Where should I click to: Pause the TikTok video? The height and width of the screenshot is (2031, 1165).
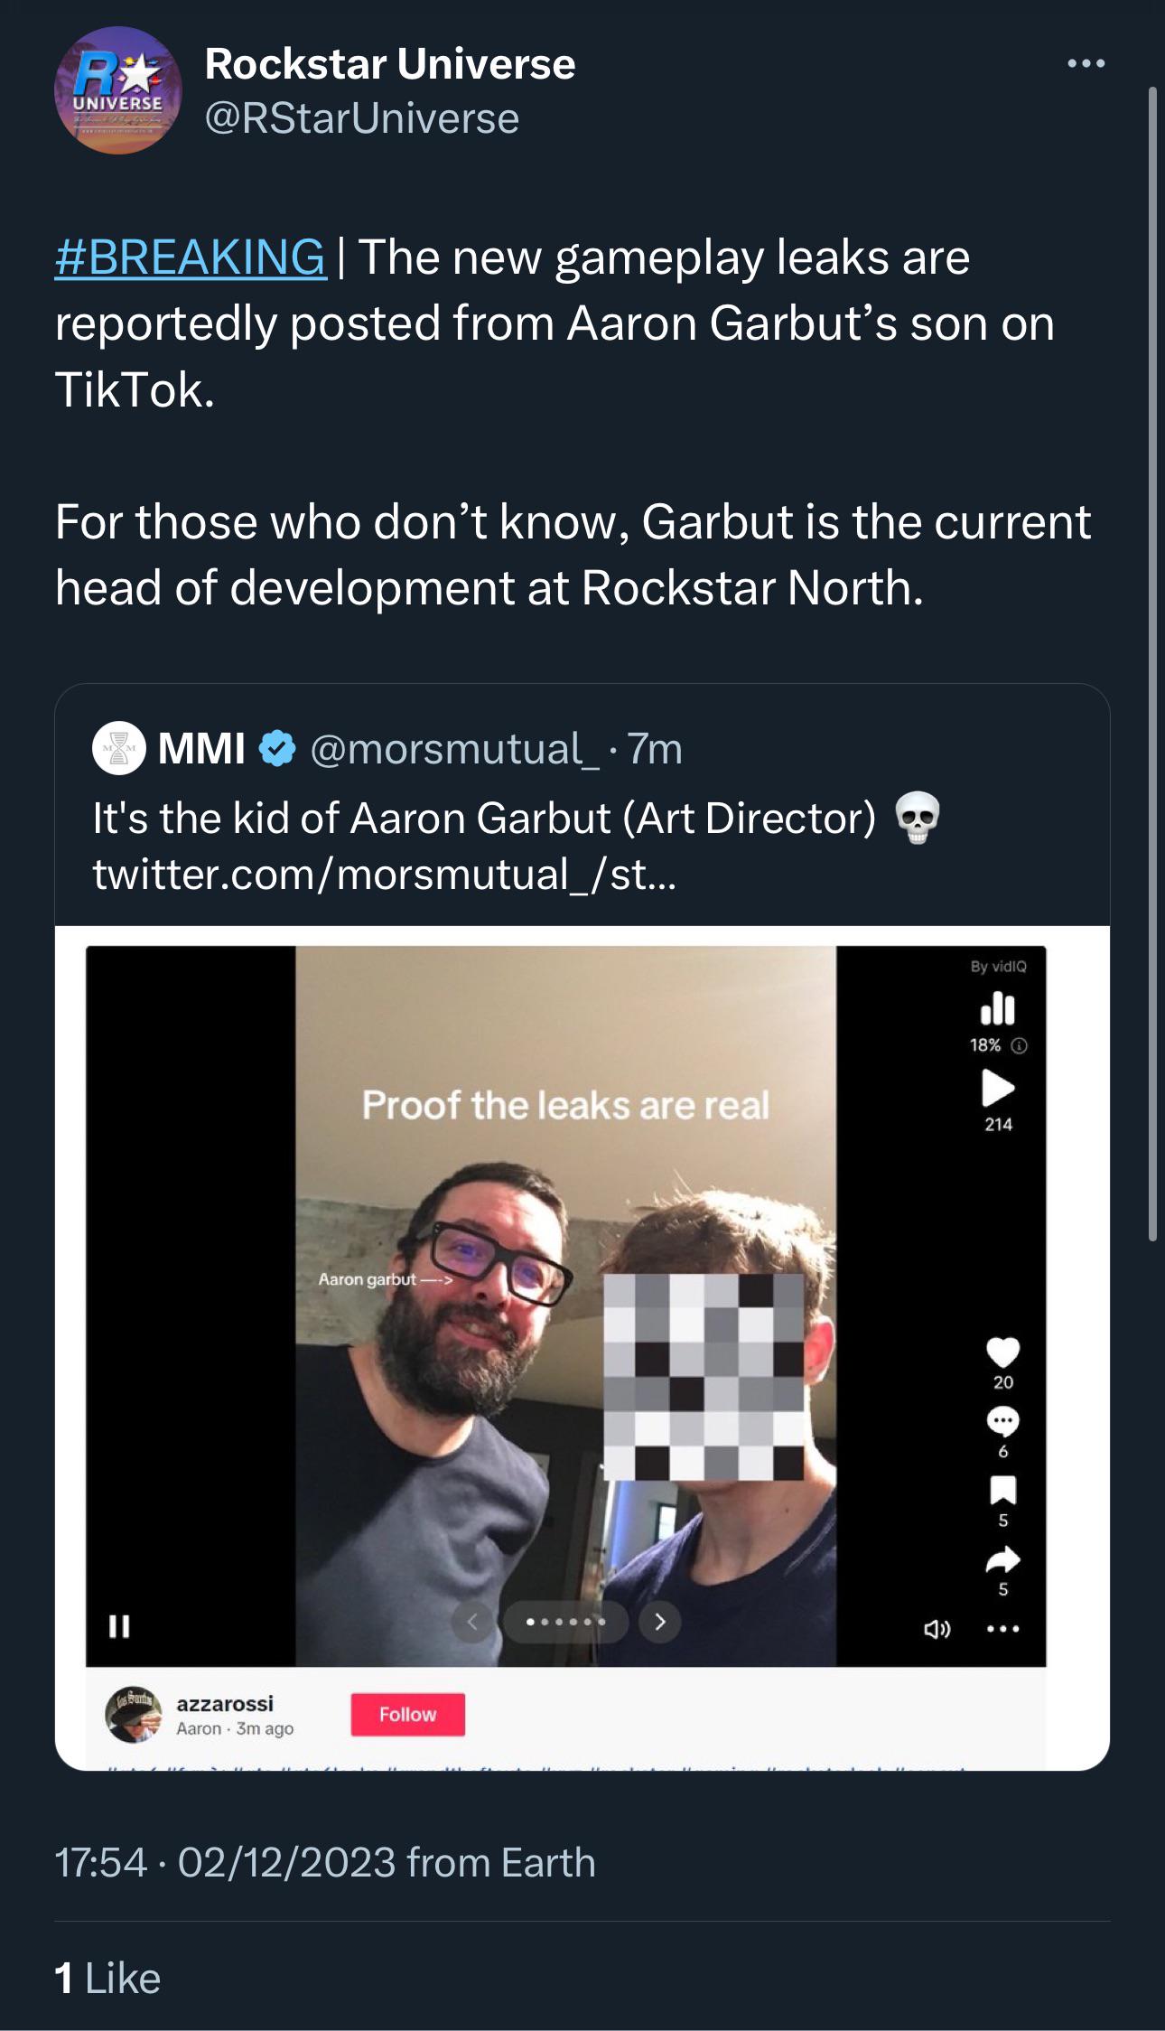(x=119, y=1626)
